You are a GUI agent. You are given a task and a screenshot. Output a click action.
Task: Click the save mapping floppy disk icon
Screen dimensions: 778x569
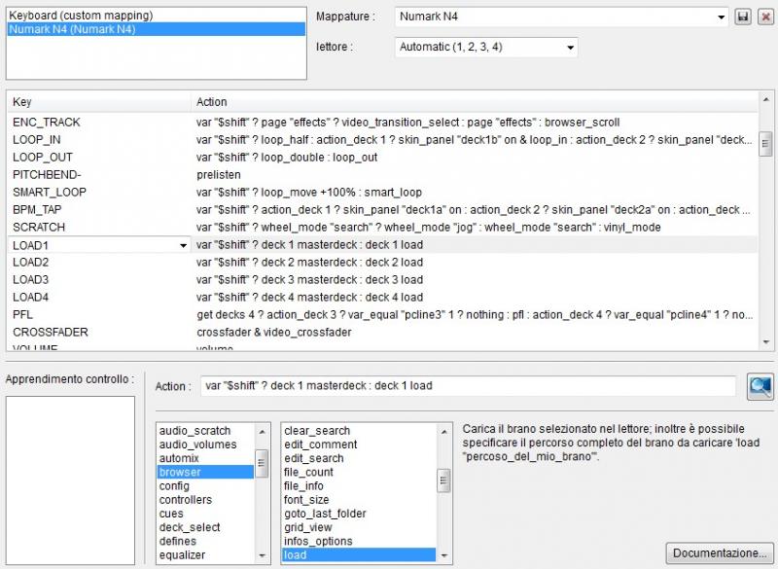tap(743, 18)
